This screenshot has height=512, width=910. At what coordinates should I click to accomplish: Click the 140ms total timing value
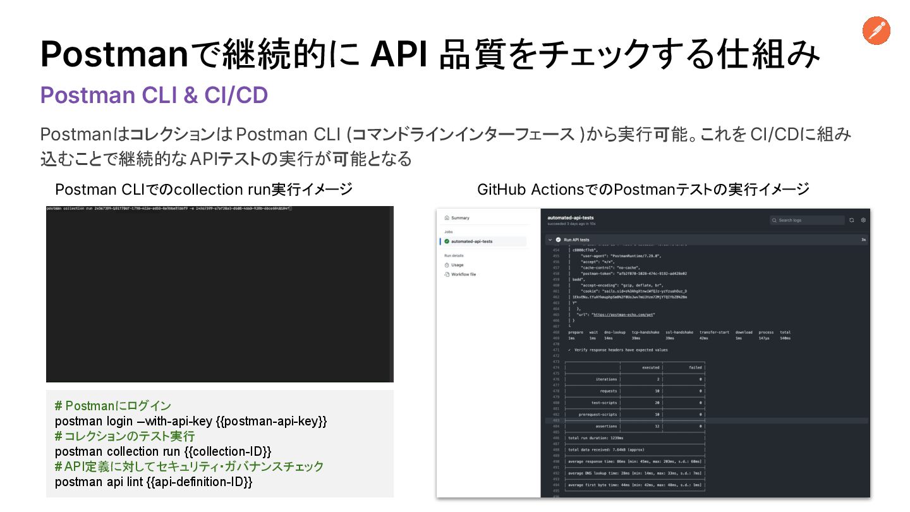click(785, 338)
